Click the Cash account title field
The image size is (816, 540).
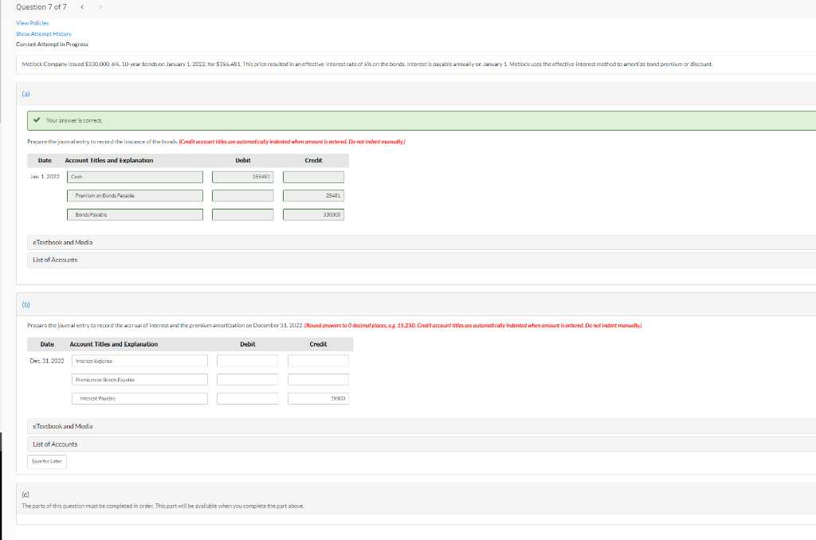tap(135, 177)
